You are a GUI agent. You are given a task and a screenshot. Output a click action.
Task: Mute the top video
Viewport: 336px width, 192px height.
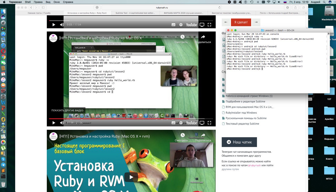(62, 25)
